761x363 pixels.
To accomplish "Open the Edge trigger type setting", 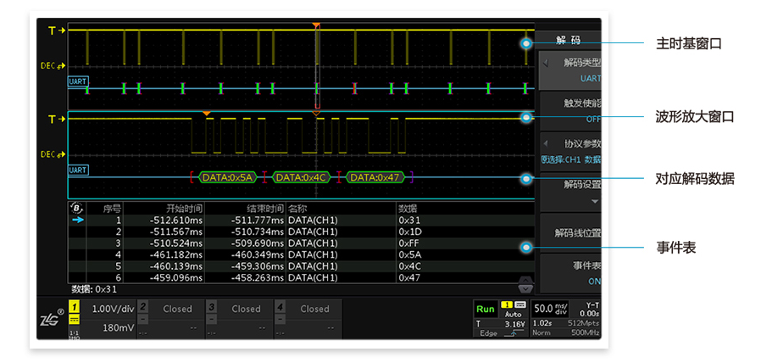I will pos(489,333).
